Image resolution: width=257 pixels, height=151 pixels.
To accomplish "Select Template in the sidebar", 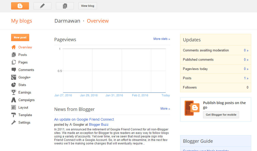I will point(25,115).
